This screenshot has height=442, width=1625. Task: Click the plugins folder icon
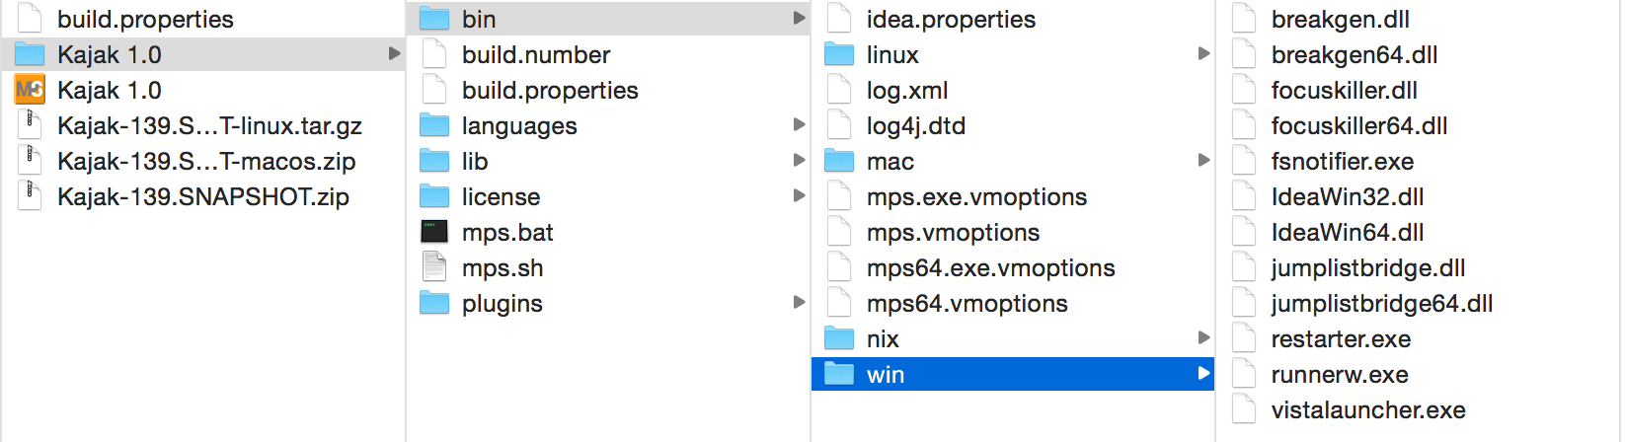coord(434,303)
